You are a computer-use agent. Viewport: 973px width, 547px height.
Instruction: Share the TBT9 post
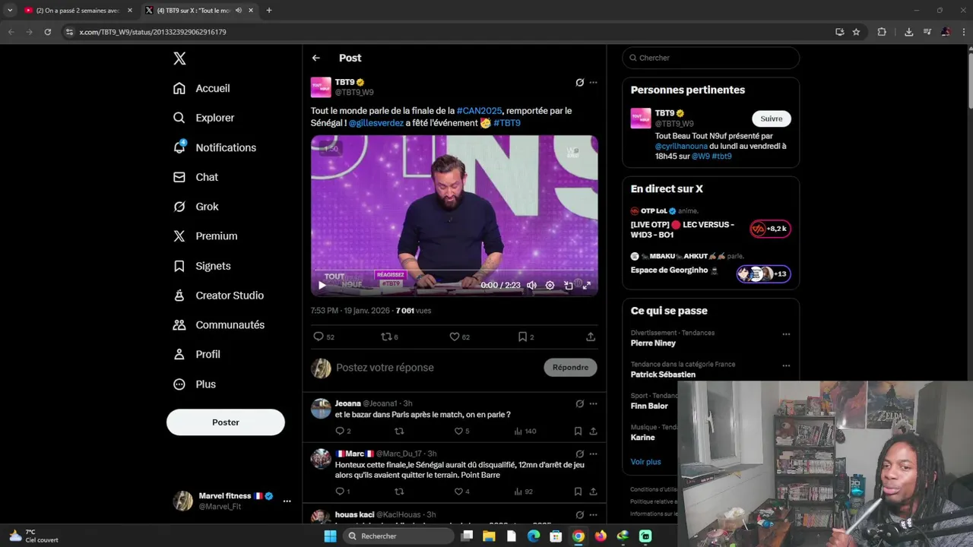click(591, 337)
